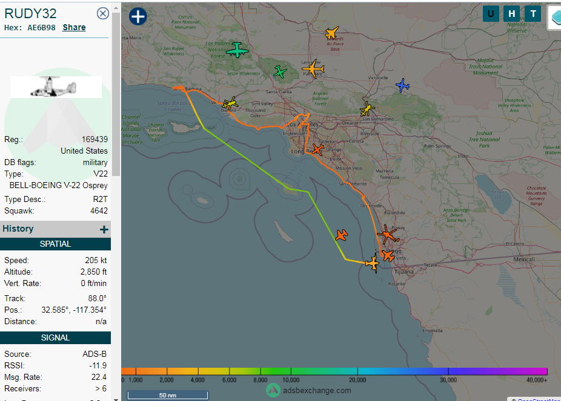Image resolution: width=561 pixels, height=401 pixels.
Task: Click the RUDY32 callsign heading
Action: [30, 13]
